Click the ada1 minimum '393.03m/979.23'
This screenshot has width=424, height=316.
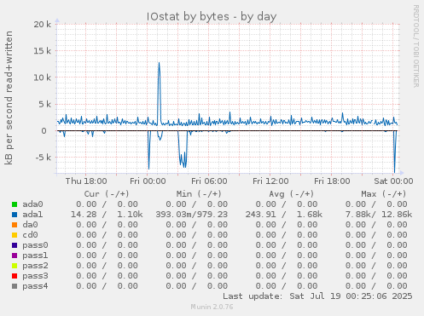192,215
